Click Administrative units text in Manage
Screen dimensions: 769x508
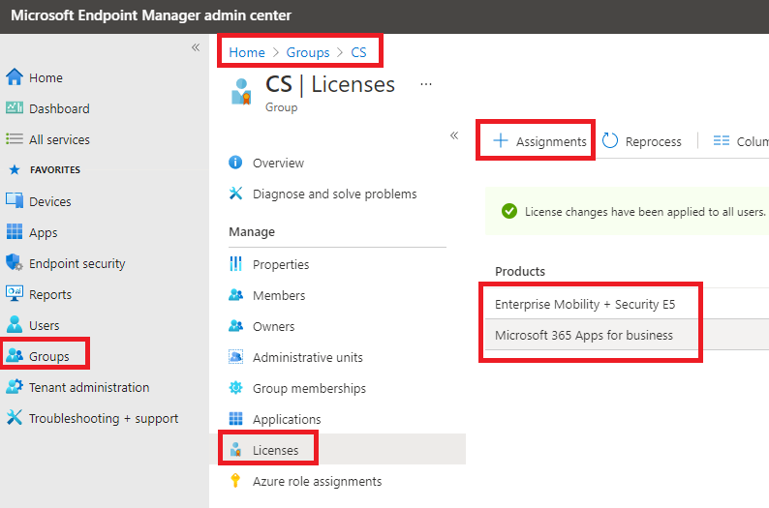[x=307, y=357]
